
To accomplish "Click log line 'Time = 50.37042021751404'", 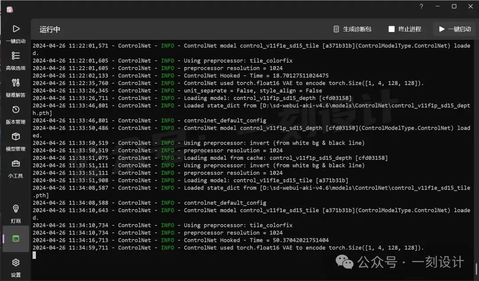I will pyautogui.click(x=181, y=240).
